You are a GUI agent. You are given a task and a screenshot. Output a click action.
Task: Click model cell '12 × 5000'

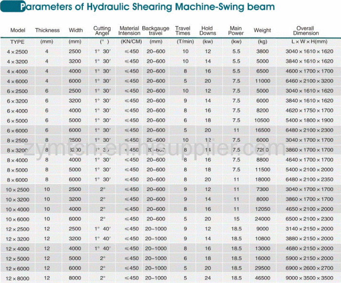(18, 259)
